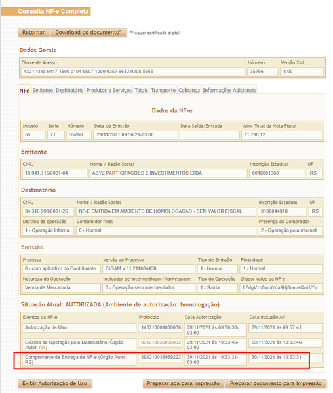Click the Versão XML field showing 4.00
The width and height of the screenshot is (333, 393).
(x=302, y=72)
